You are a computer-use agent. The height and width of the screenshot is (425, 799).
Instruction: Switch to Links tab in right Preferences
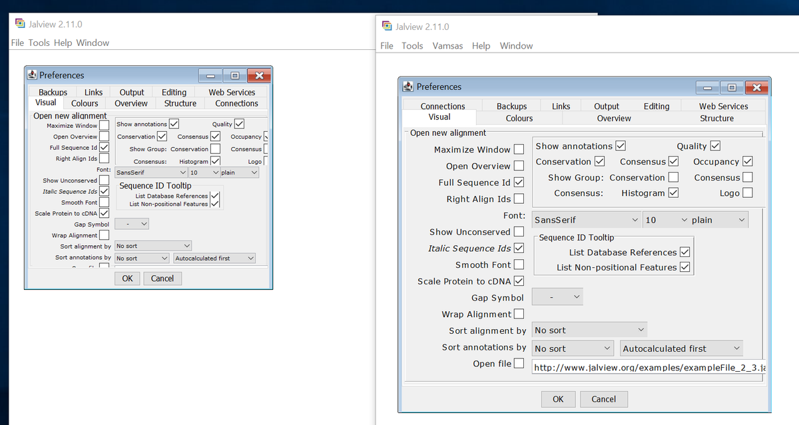tap(561, 106)
